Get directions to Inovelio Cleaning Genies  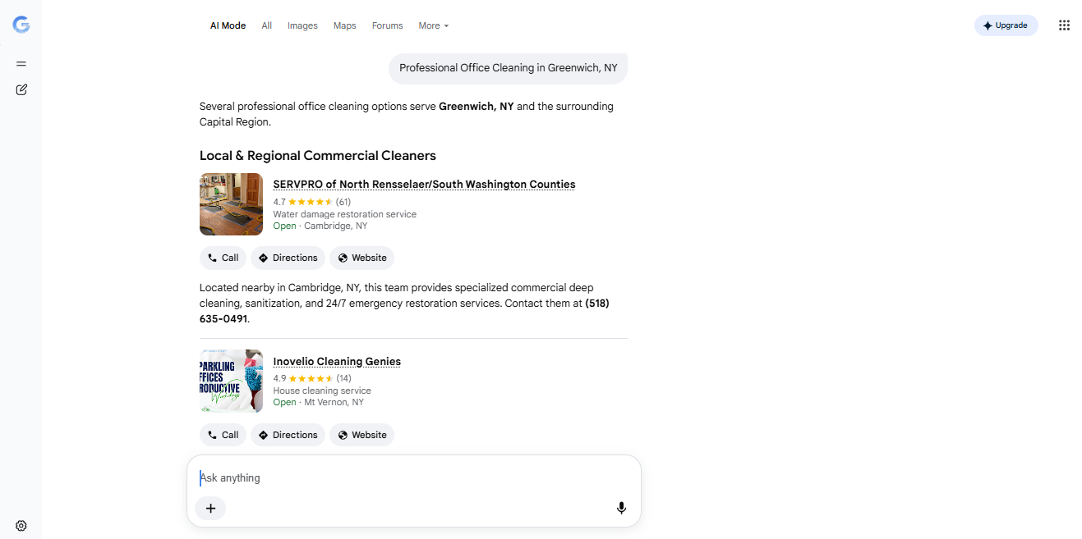[x=288, y=435]
